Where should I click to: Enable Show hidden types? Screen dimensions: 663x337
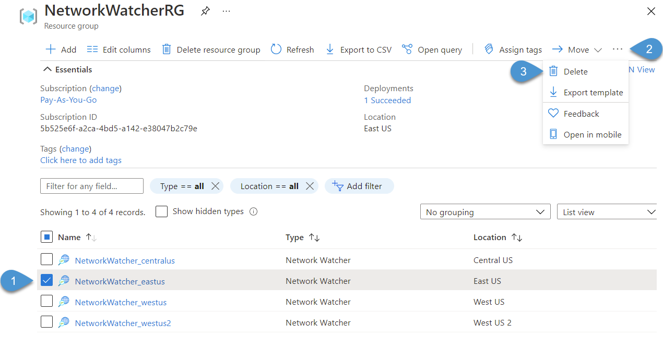[x=161, y=211]
